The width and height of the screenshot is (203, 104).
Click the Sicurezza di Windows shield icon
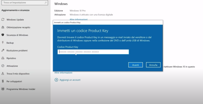tap(3, 35)
